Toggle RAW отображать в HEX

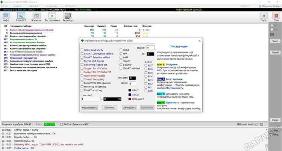[x=62, y=124]
